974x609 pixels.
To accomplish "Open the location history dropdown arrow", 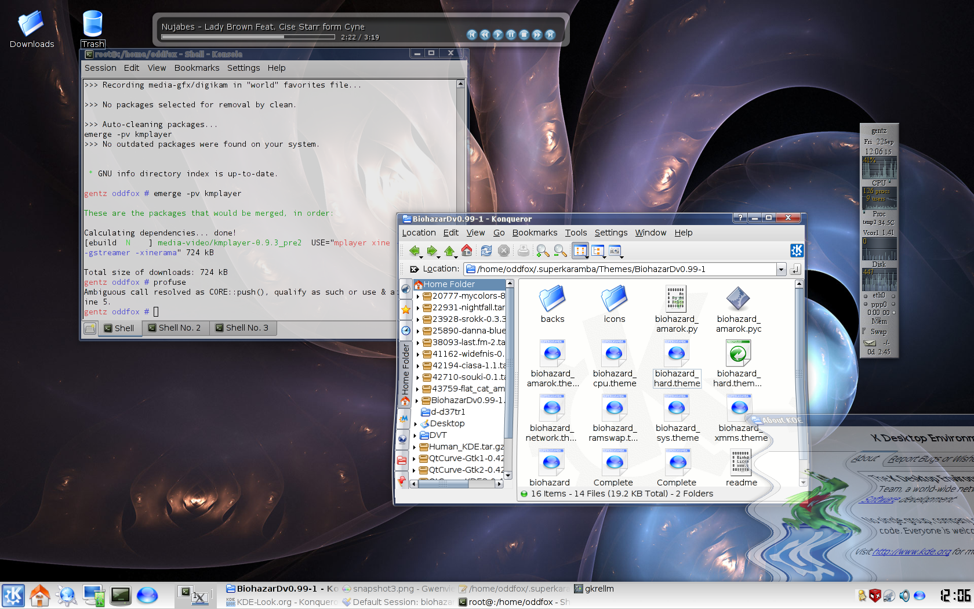I will (x=781, y=269).
